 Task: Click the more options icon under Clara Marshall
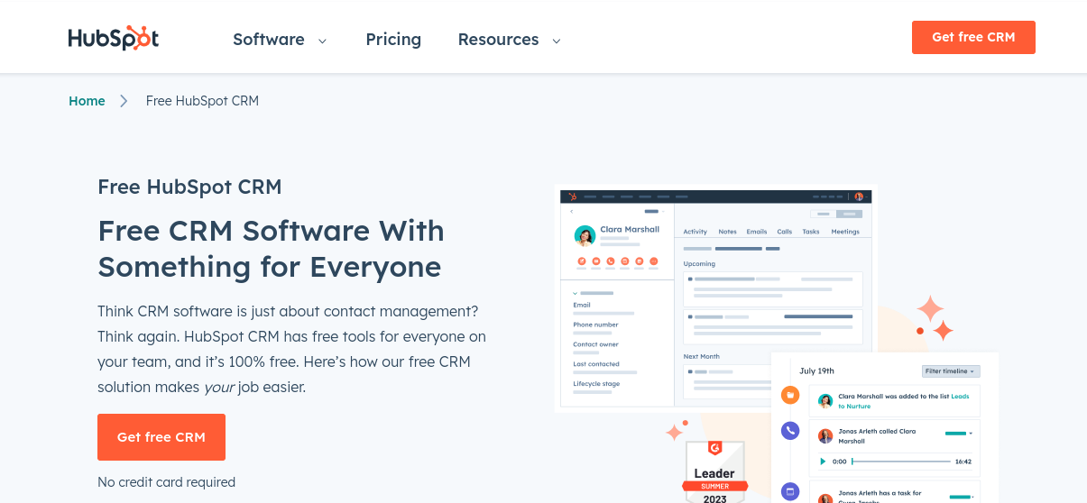pos(654,261)
